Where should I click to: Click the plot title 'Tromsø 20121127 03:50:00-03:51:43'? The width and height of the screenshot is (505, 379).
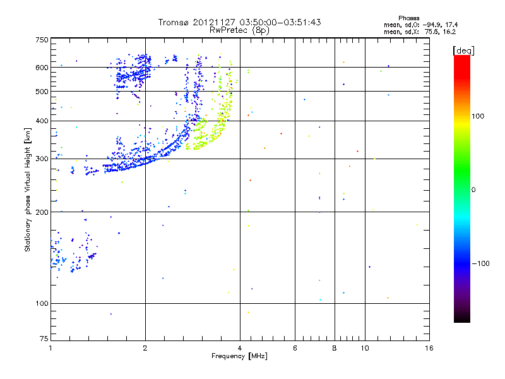(x=239, y=22)
